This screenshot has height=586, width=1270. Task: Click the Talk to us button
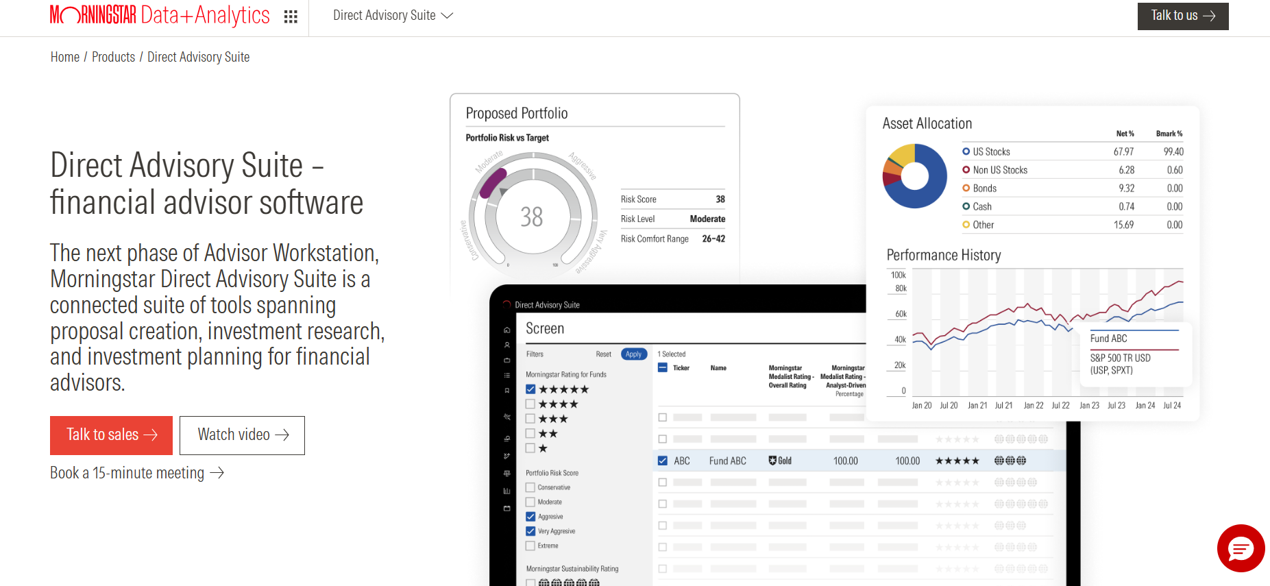(1182, 16)
